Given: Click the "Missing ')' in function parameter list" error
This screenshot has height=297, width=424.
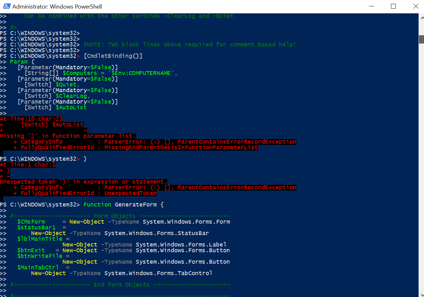Looking at the screenshot, I should click(68, 136).
